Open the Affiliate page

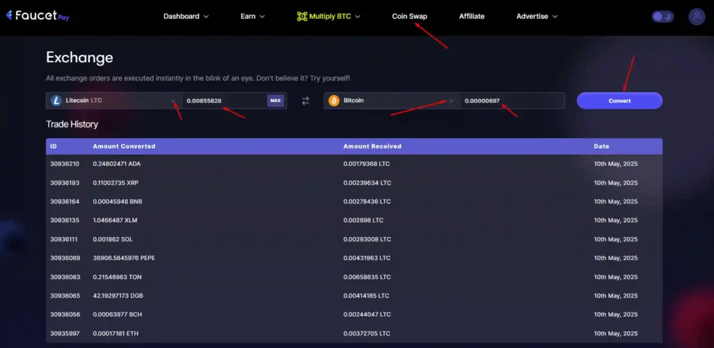tap(472, 17)
